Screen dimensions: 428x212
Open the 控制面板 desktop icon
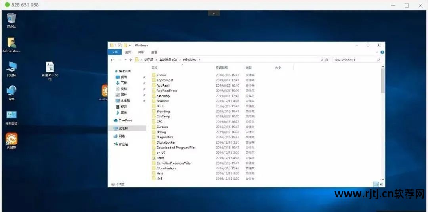(11, 117)
